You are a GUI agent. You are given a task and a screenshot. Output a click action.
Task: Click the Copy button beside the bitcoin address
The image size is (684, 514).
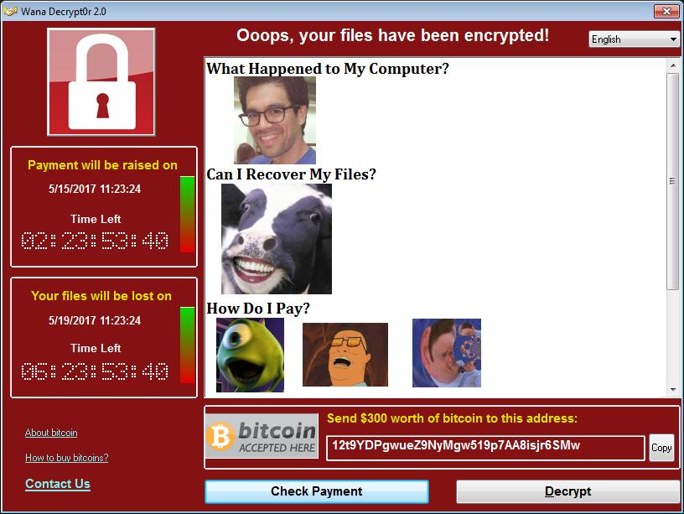coord(661,448)
